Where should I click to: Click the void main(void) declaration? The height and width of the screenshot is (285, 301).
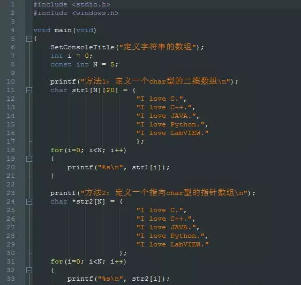pos(65,31)
